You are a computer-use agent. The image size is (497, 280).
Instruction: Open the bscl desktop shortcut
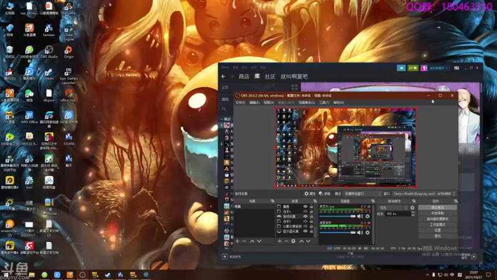pyautogui.click(x=29, y=182)
